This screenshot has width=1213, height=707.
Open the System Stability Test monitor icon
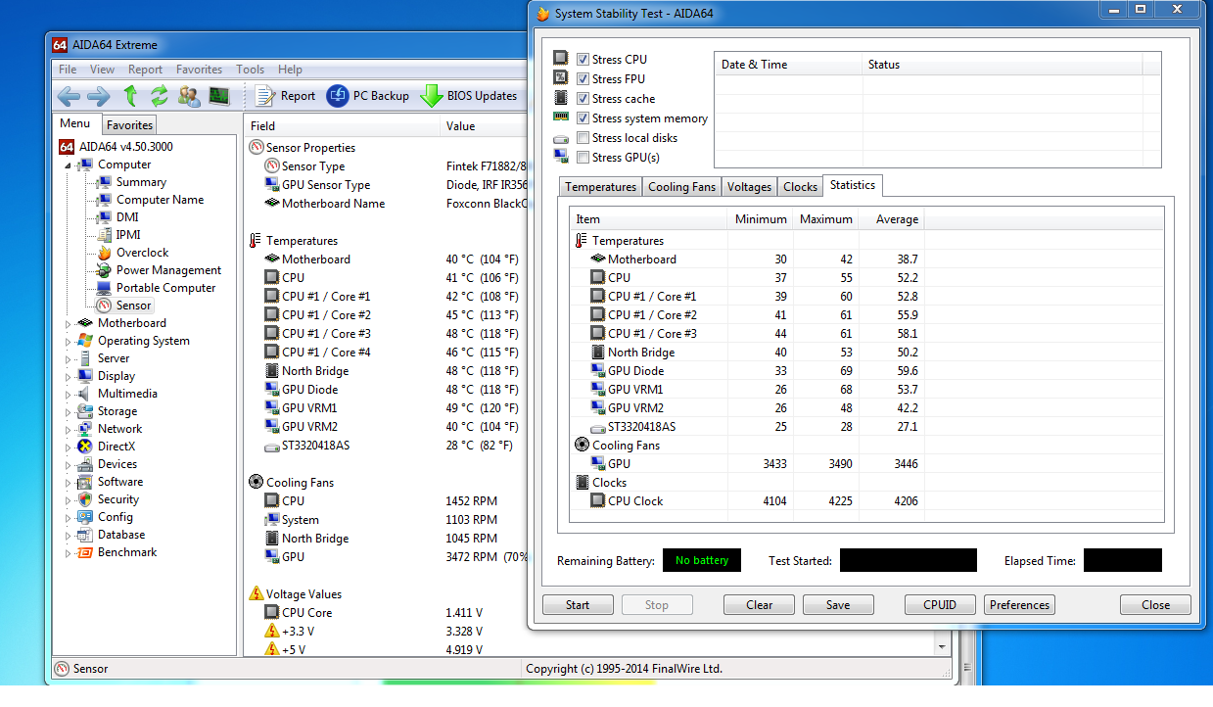(x=218, y=96)
